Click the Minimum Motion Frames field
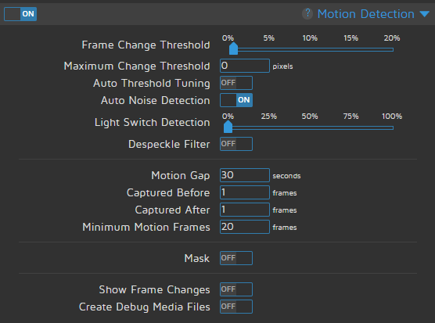 [245, 227]
